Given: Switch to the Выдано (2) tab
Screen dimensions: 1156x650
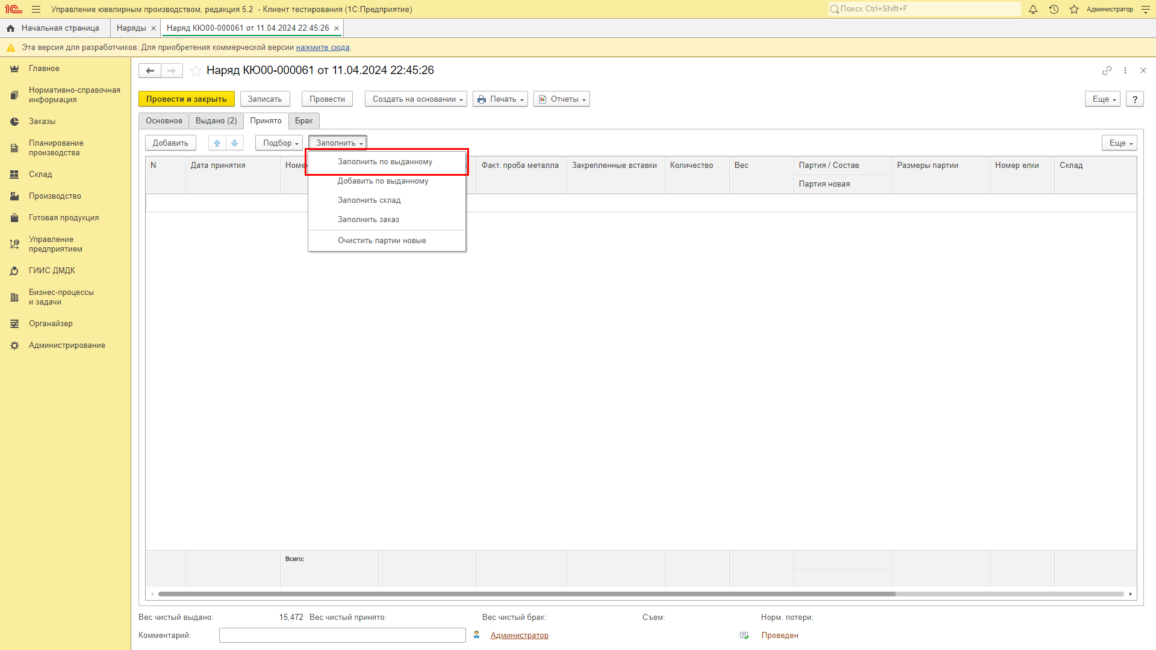Looking at the screenshot, I should click(x=216, y=121).
